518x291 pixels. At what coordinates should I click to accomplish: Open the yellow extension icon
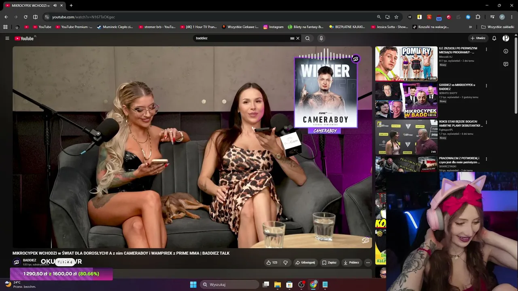coord(419,17)
